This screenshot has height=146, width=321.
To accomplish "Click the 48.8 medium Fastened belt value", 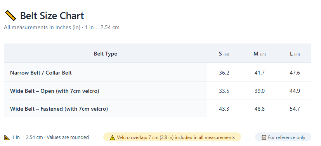I will point(260,109).
